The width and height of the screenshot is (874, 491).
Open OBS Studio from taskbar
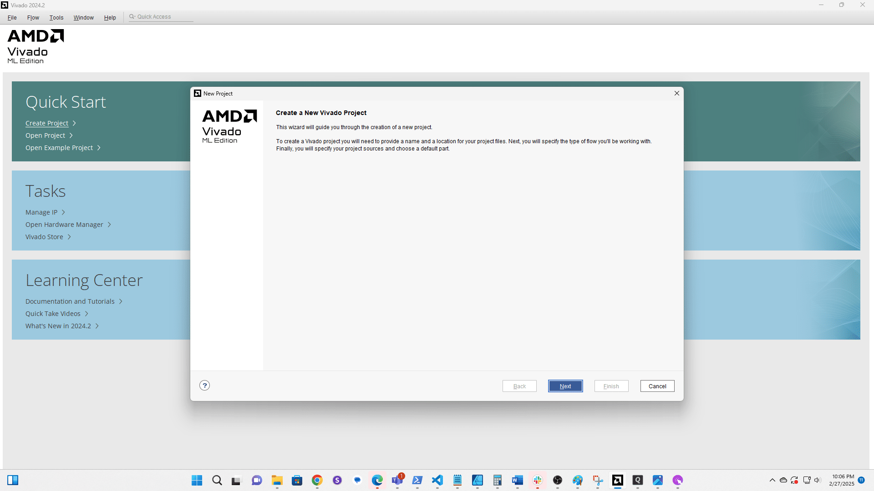[558, 480]
